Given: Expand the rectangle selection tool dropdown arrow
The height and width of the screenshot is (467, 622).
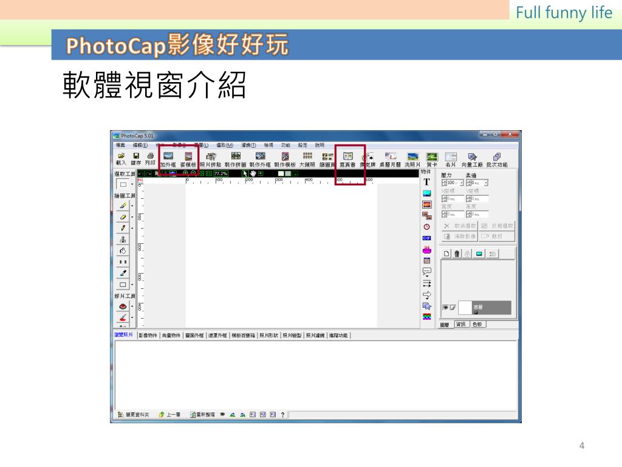Looking at the screenshot, I should pos(132,185).
